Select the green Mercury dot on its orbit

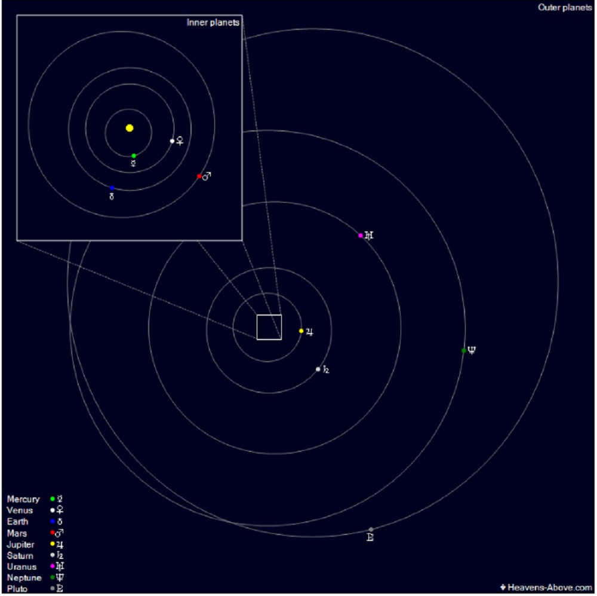134,156
